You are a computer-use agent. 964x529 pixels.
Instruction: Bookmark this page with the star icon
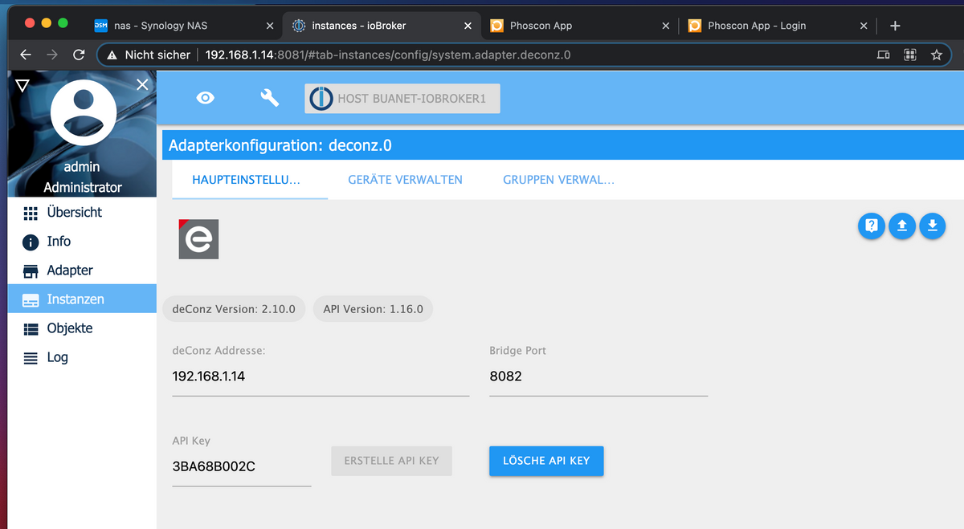[936, 55]
